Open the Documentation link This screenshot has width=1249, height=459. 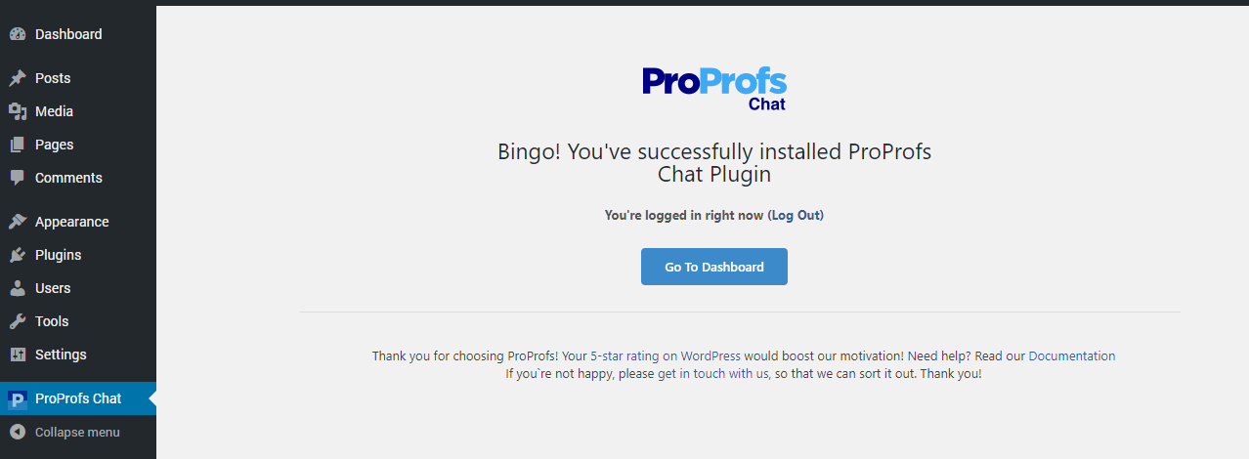(x=1072, y=356)
